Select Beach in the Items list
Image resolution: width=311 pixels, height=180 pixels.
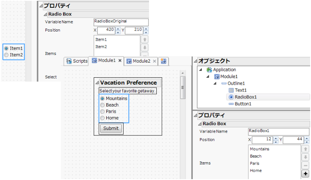(x=256, y=156)
